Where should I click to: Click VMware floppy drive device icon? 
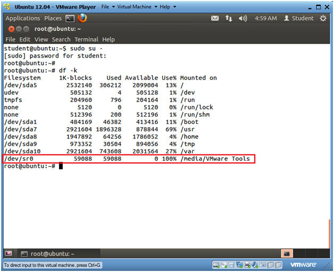[231, 265]
